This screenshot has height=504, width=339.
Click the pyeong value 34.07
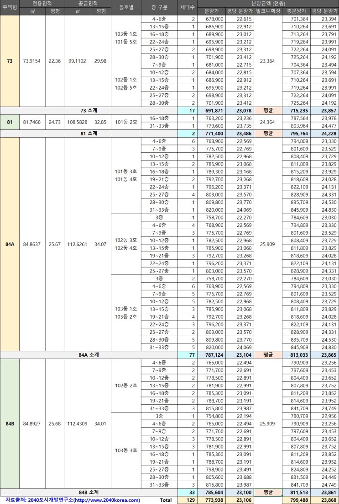[101, 244]
